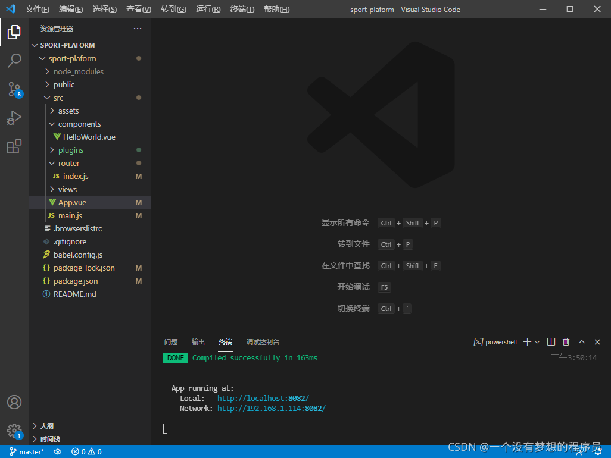Open index.js in router folder
This screenshot has height=458, width=611.
pos(89,176)
